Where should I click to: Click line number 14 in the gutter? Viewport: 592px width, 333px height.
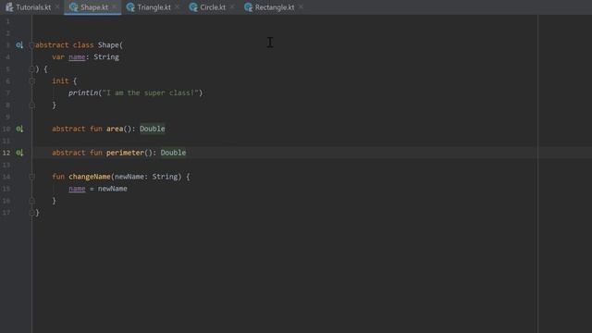(x=6, y=177)
